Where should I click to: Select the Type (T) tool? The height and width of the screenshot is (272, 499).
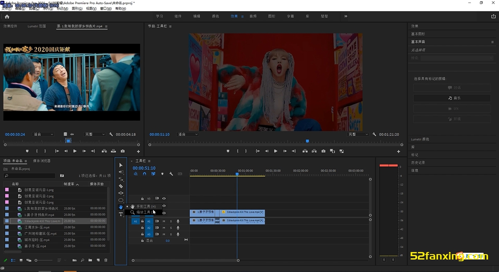coord(121,214)
